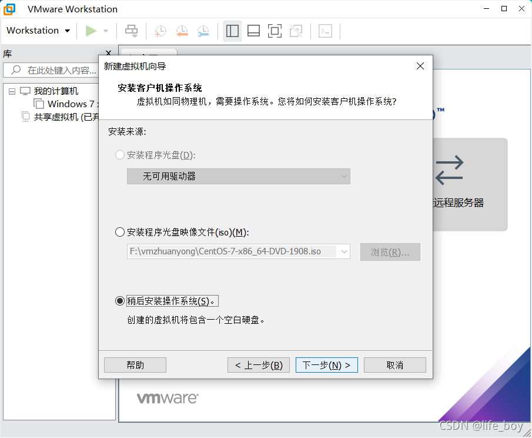Click the 我的计算机 monitor icon
The image size is (532, 438).
[25, 91]
